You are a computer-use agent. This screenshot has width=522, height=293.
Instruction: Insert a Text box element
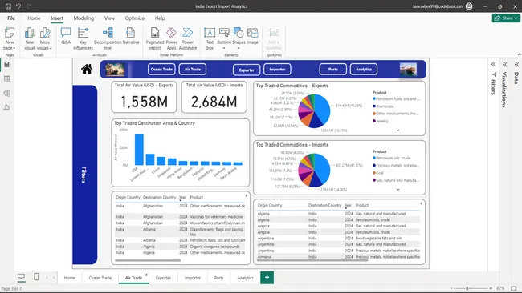point(210,38)
